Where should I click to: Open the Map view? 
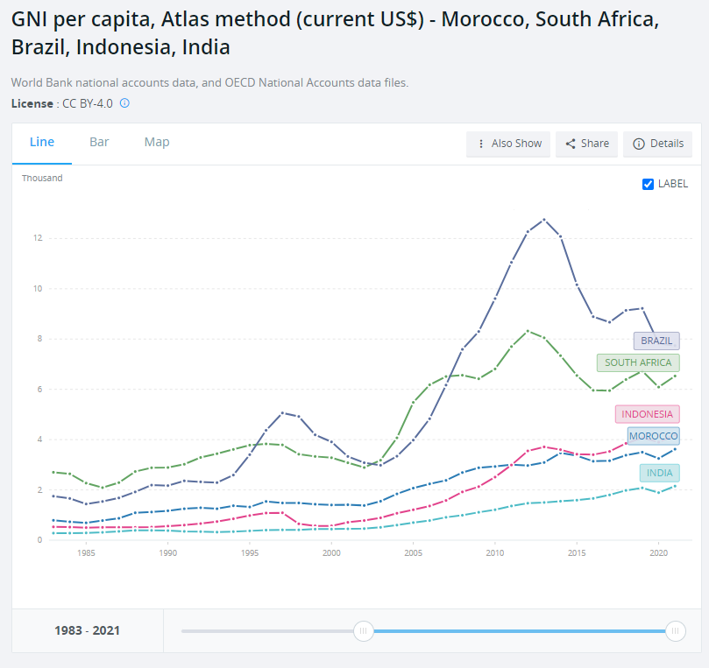click(156, 141)
